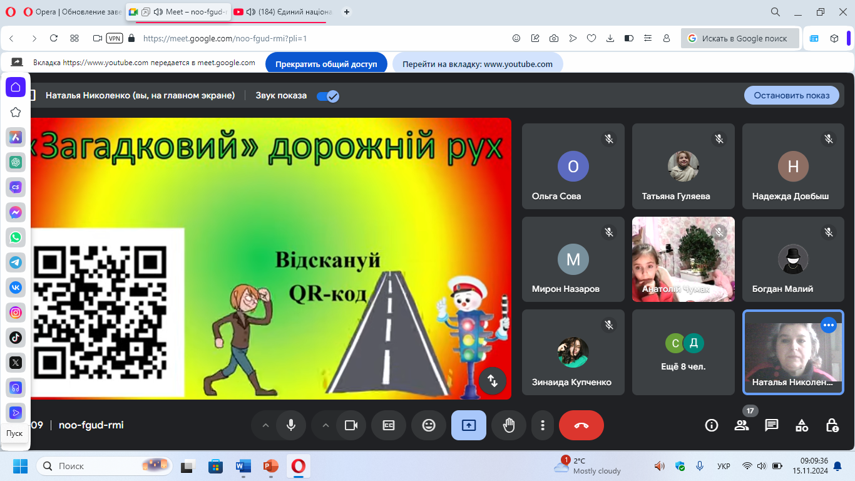Open the Windows Start menu

click(x=20, y=467)
